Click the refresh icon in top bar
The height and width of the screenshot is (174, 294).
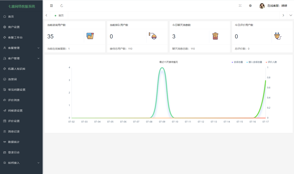click(x=62, y=6)
